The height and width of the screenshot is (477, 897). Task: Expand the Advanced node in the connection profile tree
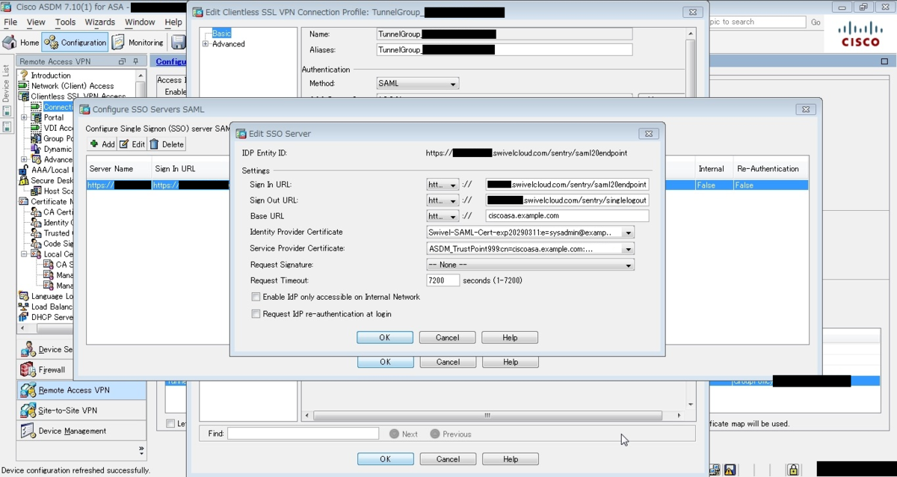(x=206, y=43)
